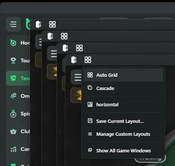Open Manage Custom Layouts
The height and width of the screenshot is (166, 175).
(123, 134)
